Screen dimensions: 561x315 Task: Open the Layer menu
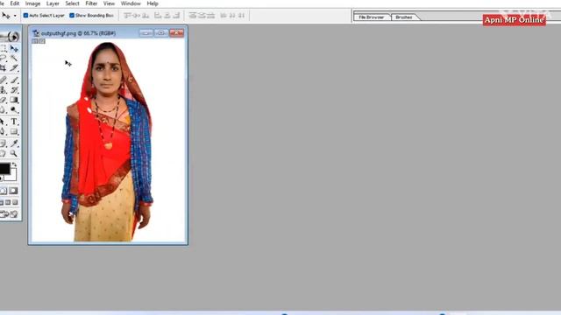[53, 3]
